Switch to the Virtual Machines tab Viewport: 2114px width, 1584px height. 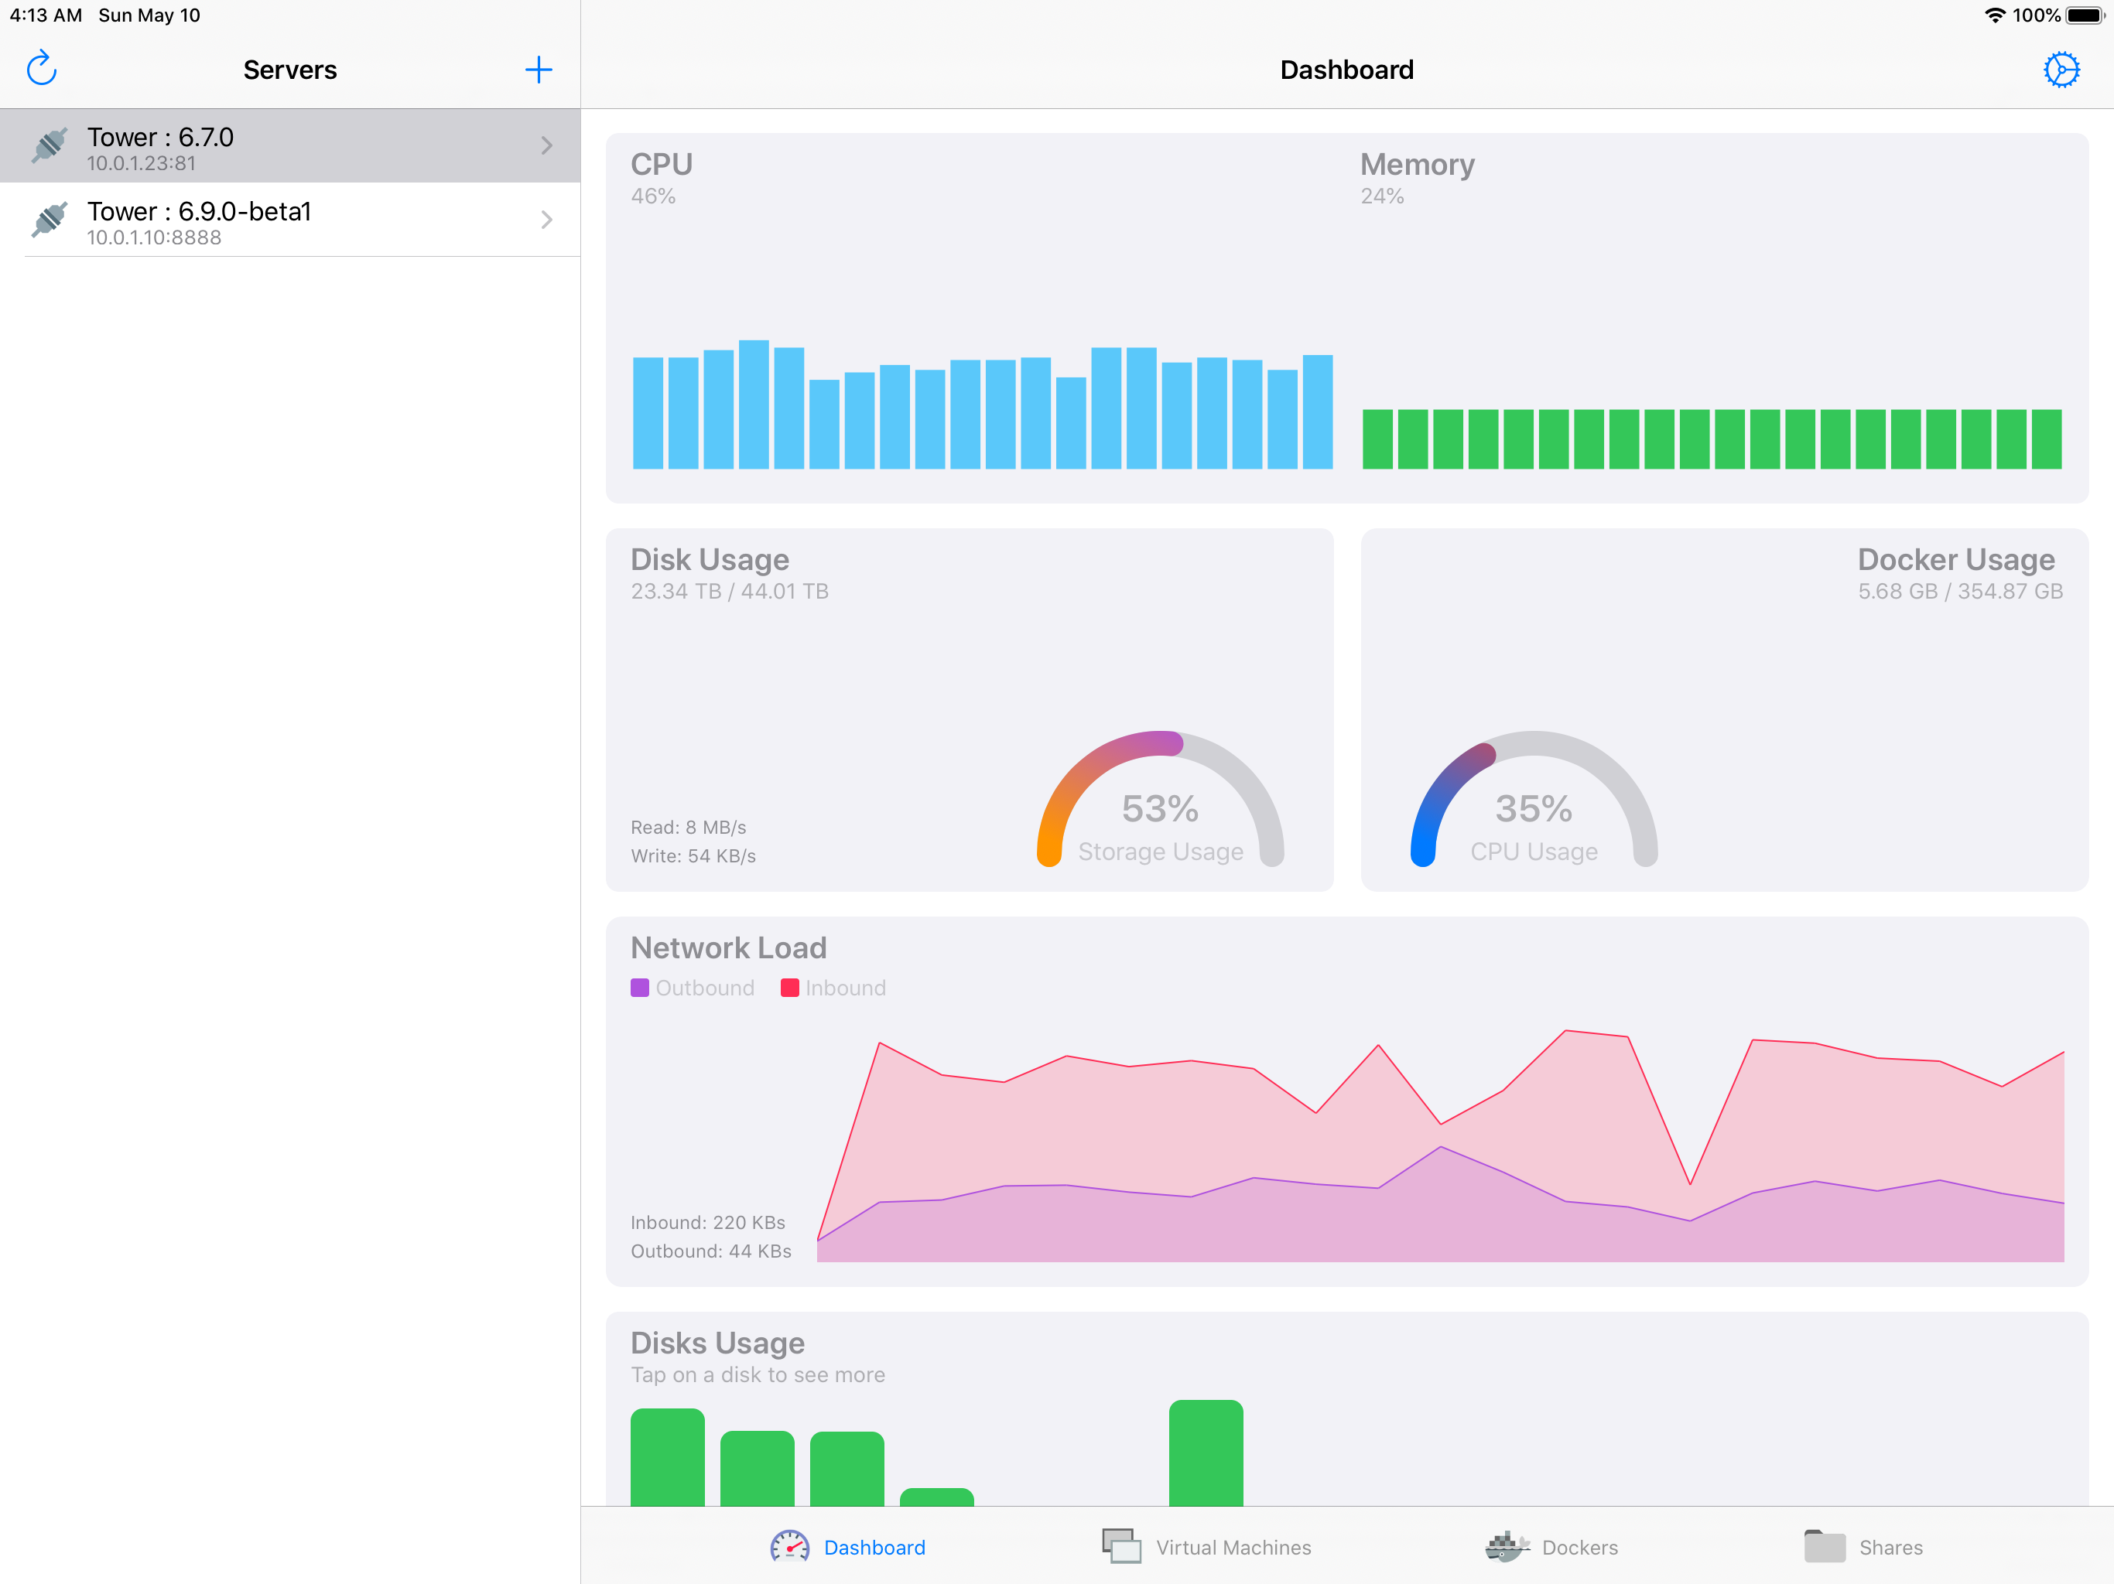click(1233, 1548)
